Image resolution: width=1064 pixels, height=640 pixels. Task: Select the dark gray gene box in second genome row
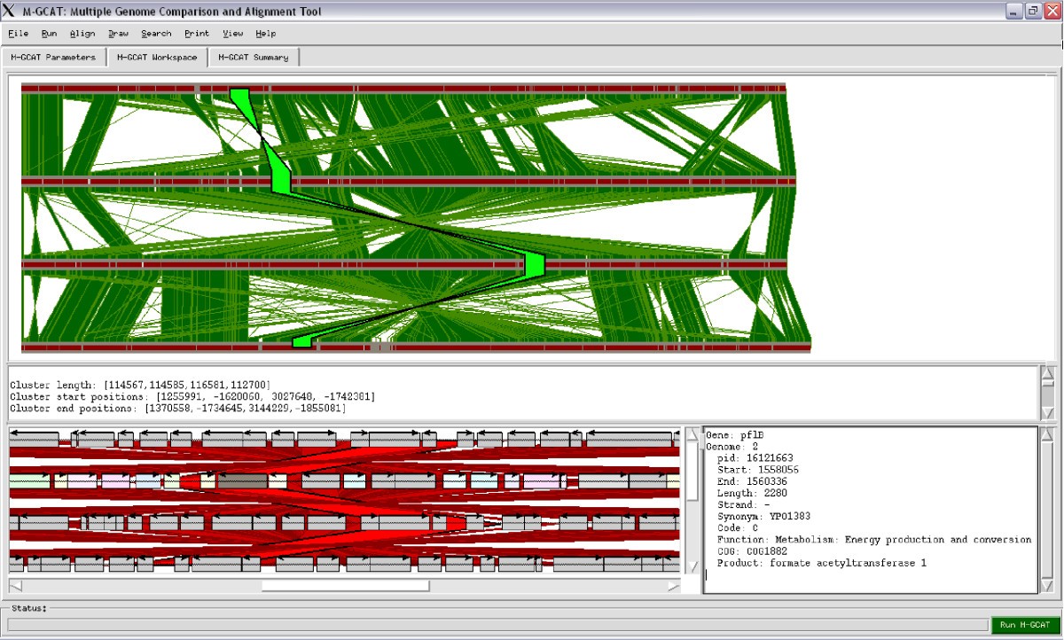[242, 480]
